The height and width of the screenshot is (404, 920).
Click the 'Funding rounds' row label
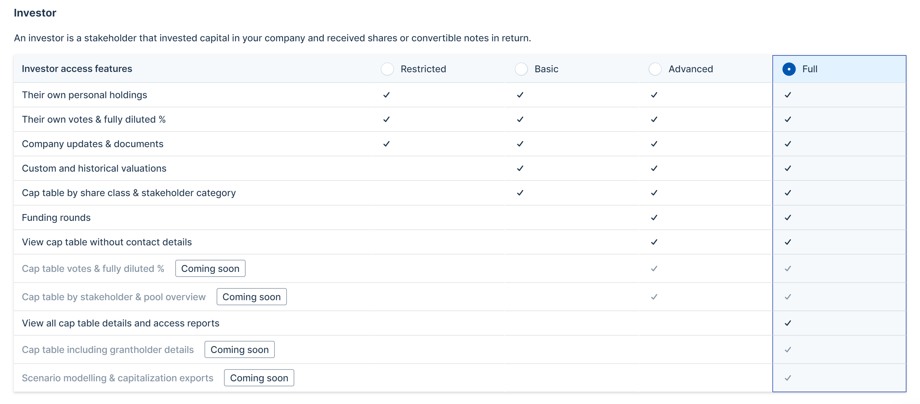coord(56,217)
